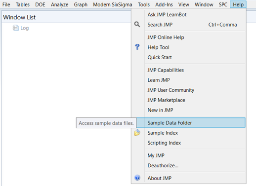Click the magnifier icon beside Search JMP
Viewport: 256px width, 186px height.
137,25
